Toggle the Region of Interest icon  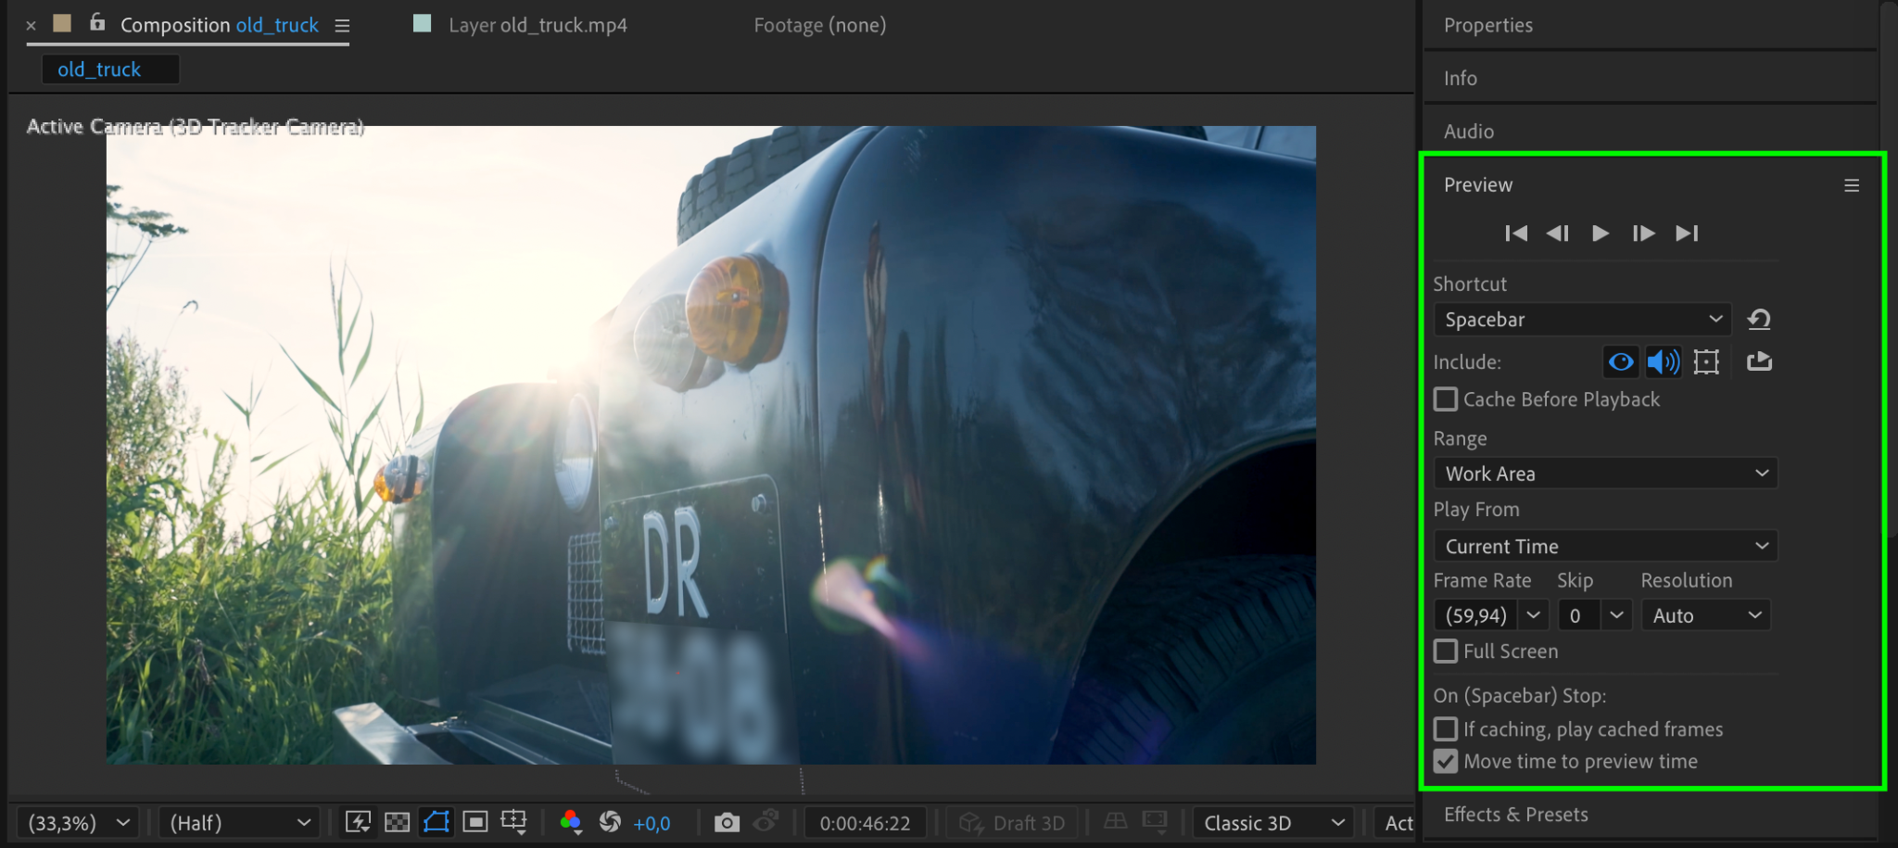(475, 822)
